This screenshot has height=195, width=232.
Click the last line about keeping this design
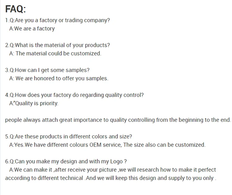point(111,178)
